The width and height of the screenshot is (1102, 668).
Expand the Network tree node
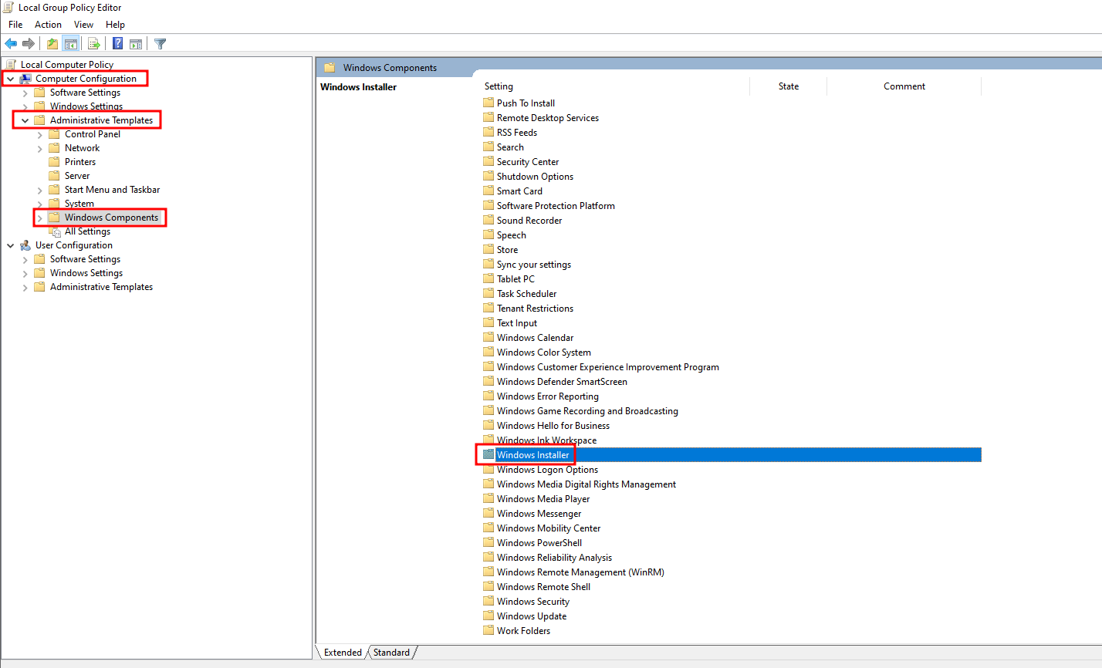pyautogui.click(x=39, y=148)
